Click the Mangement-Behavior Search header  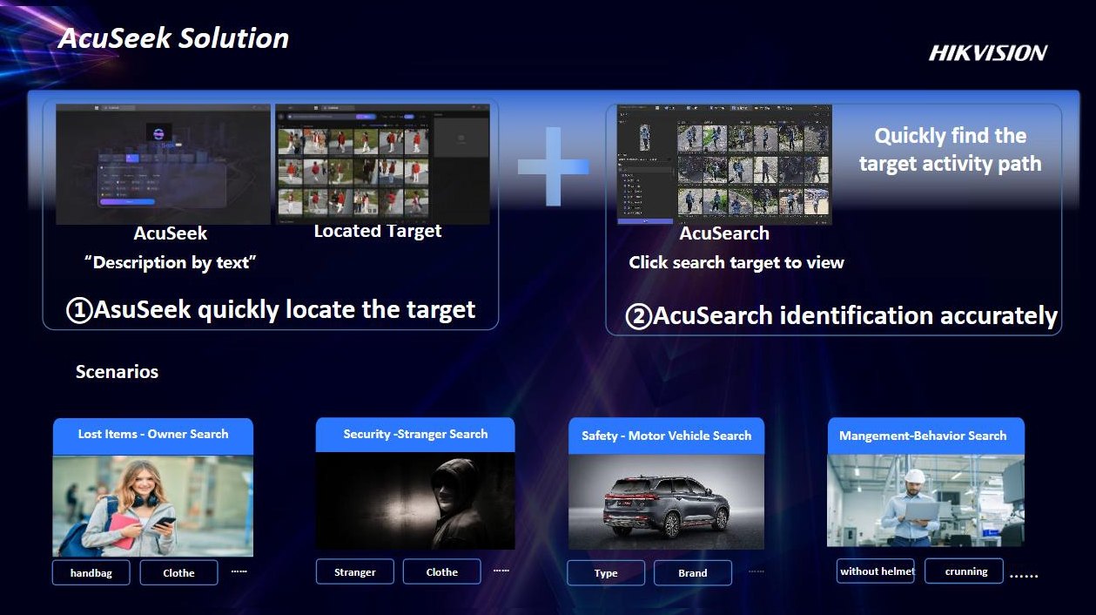923,436
